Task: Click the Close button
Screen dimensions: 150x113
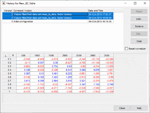Action: tap(122, 108)
